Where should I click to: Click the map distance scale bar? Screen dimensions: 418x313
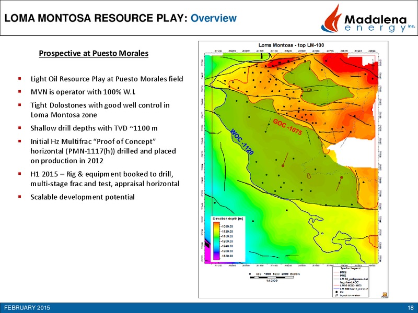coord(272,278)
